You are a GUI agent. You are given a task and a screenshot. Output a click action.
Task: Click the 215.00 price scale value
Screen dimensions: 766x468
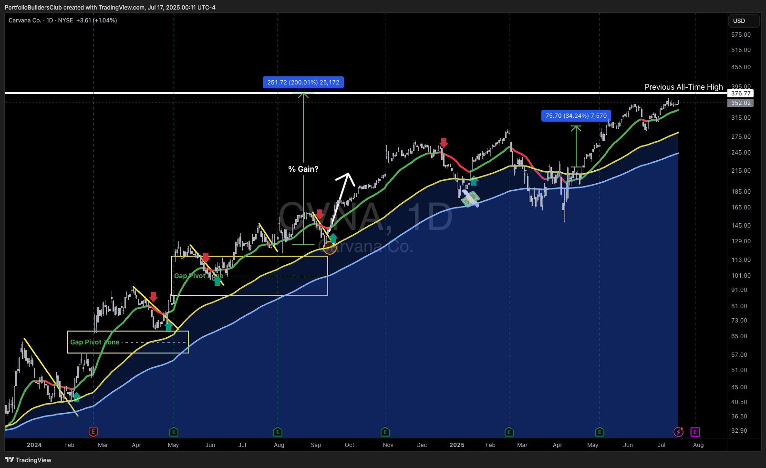(x=741, y=171)
